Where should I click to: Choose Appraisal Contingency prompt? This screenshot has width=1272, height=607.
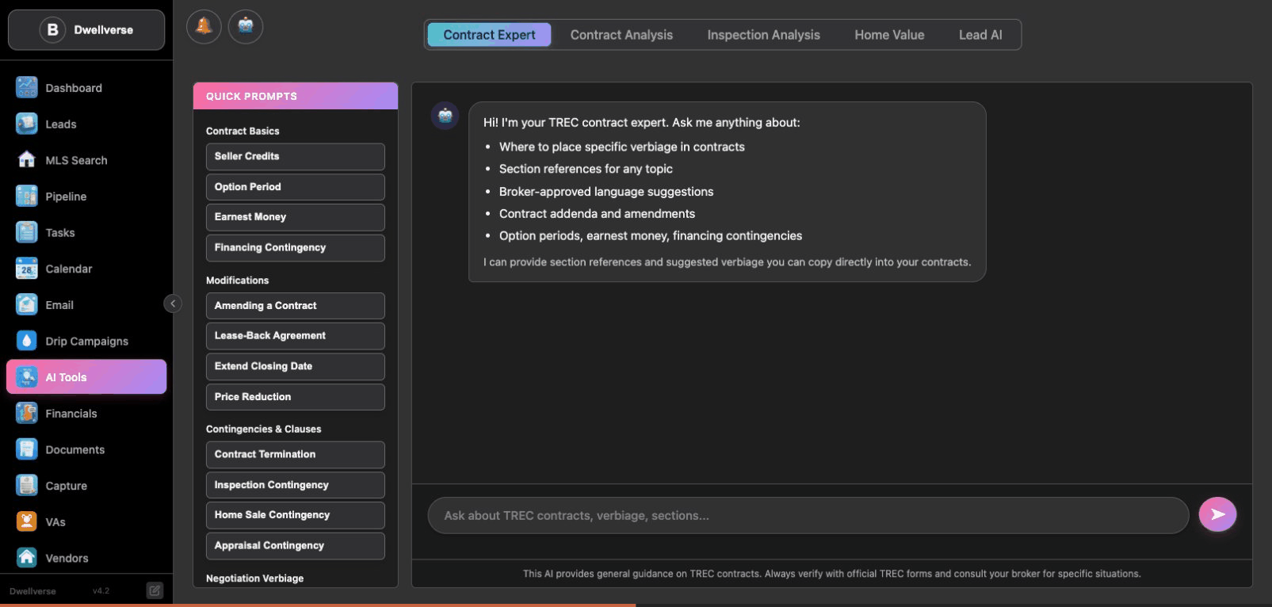click(x=295, y=546)
